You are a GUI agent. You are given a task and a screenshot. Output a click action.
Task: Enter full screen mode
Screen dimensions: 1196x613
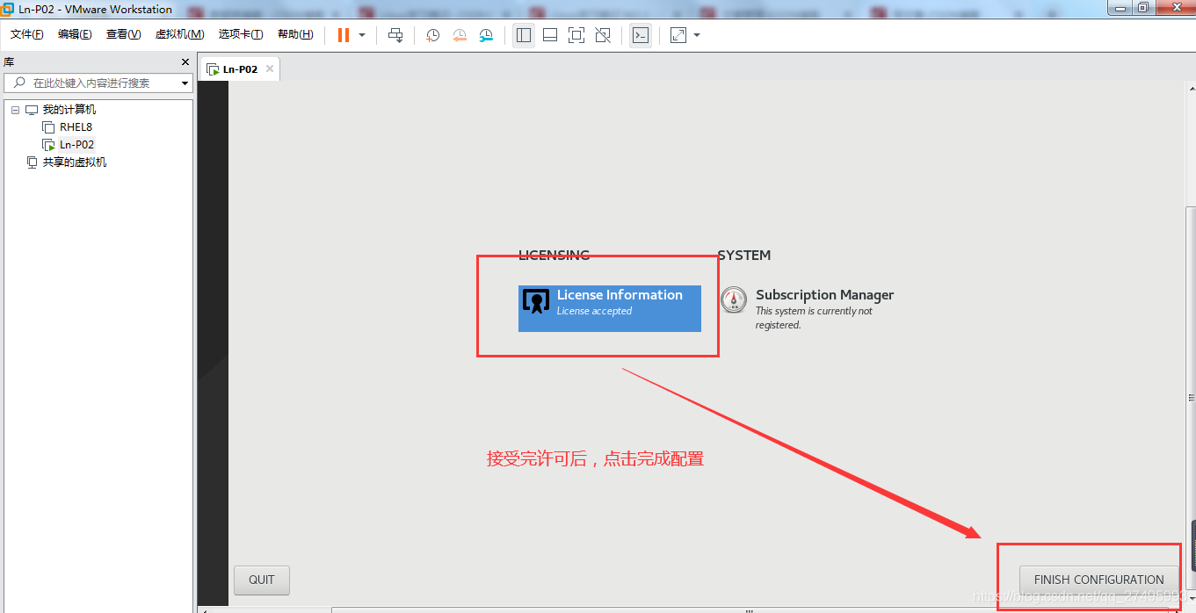(576, 35)
